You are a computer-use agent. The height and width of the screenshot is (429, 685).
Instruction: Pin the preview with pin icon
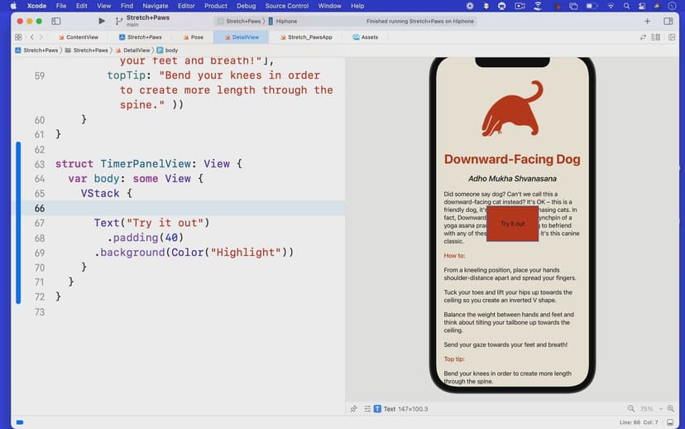tap(354, 409)
